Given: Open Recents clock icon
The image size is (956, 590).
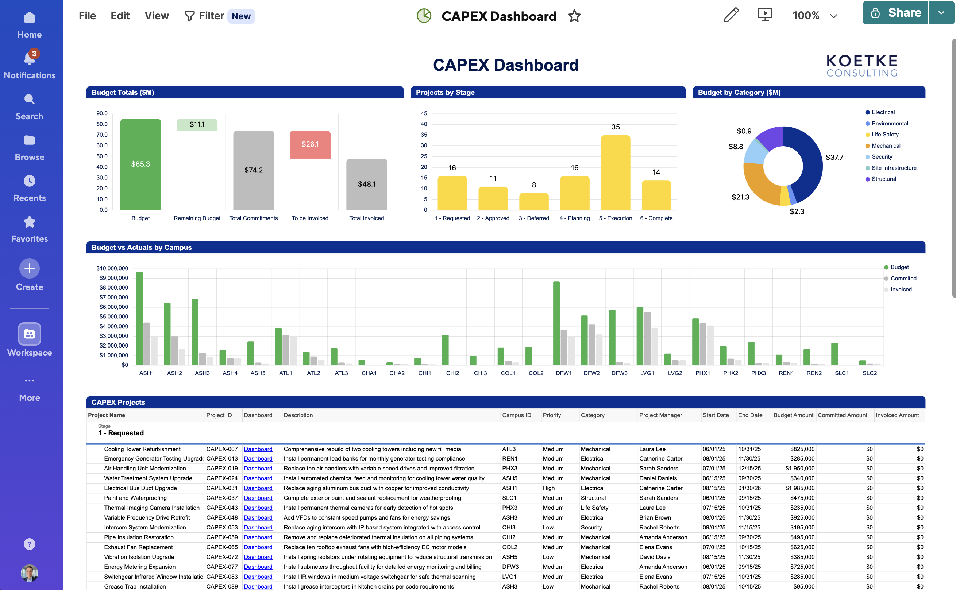Looking at the screenshot, I should [29, 181].
